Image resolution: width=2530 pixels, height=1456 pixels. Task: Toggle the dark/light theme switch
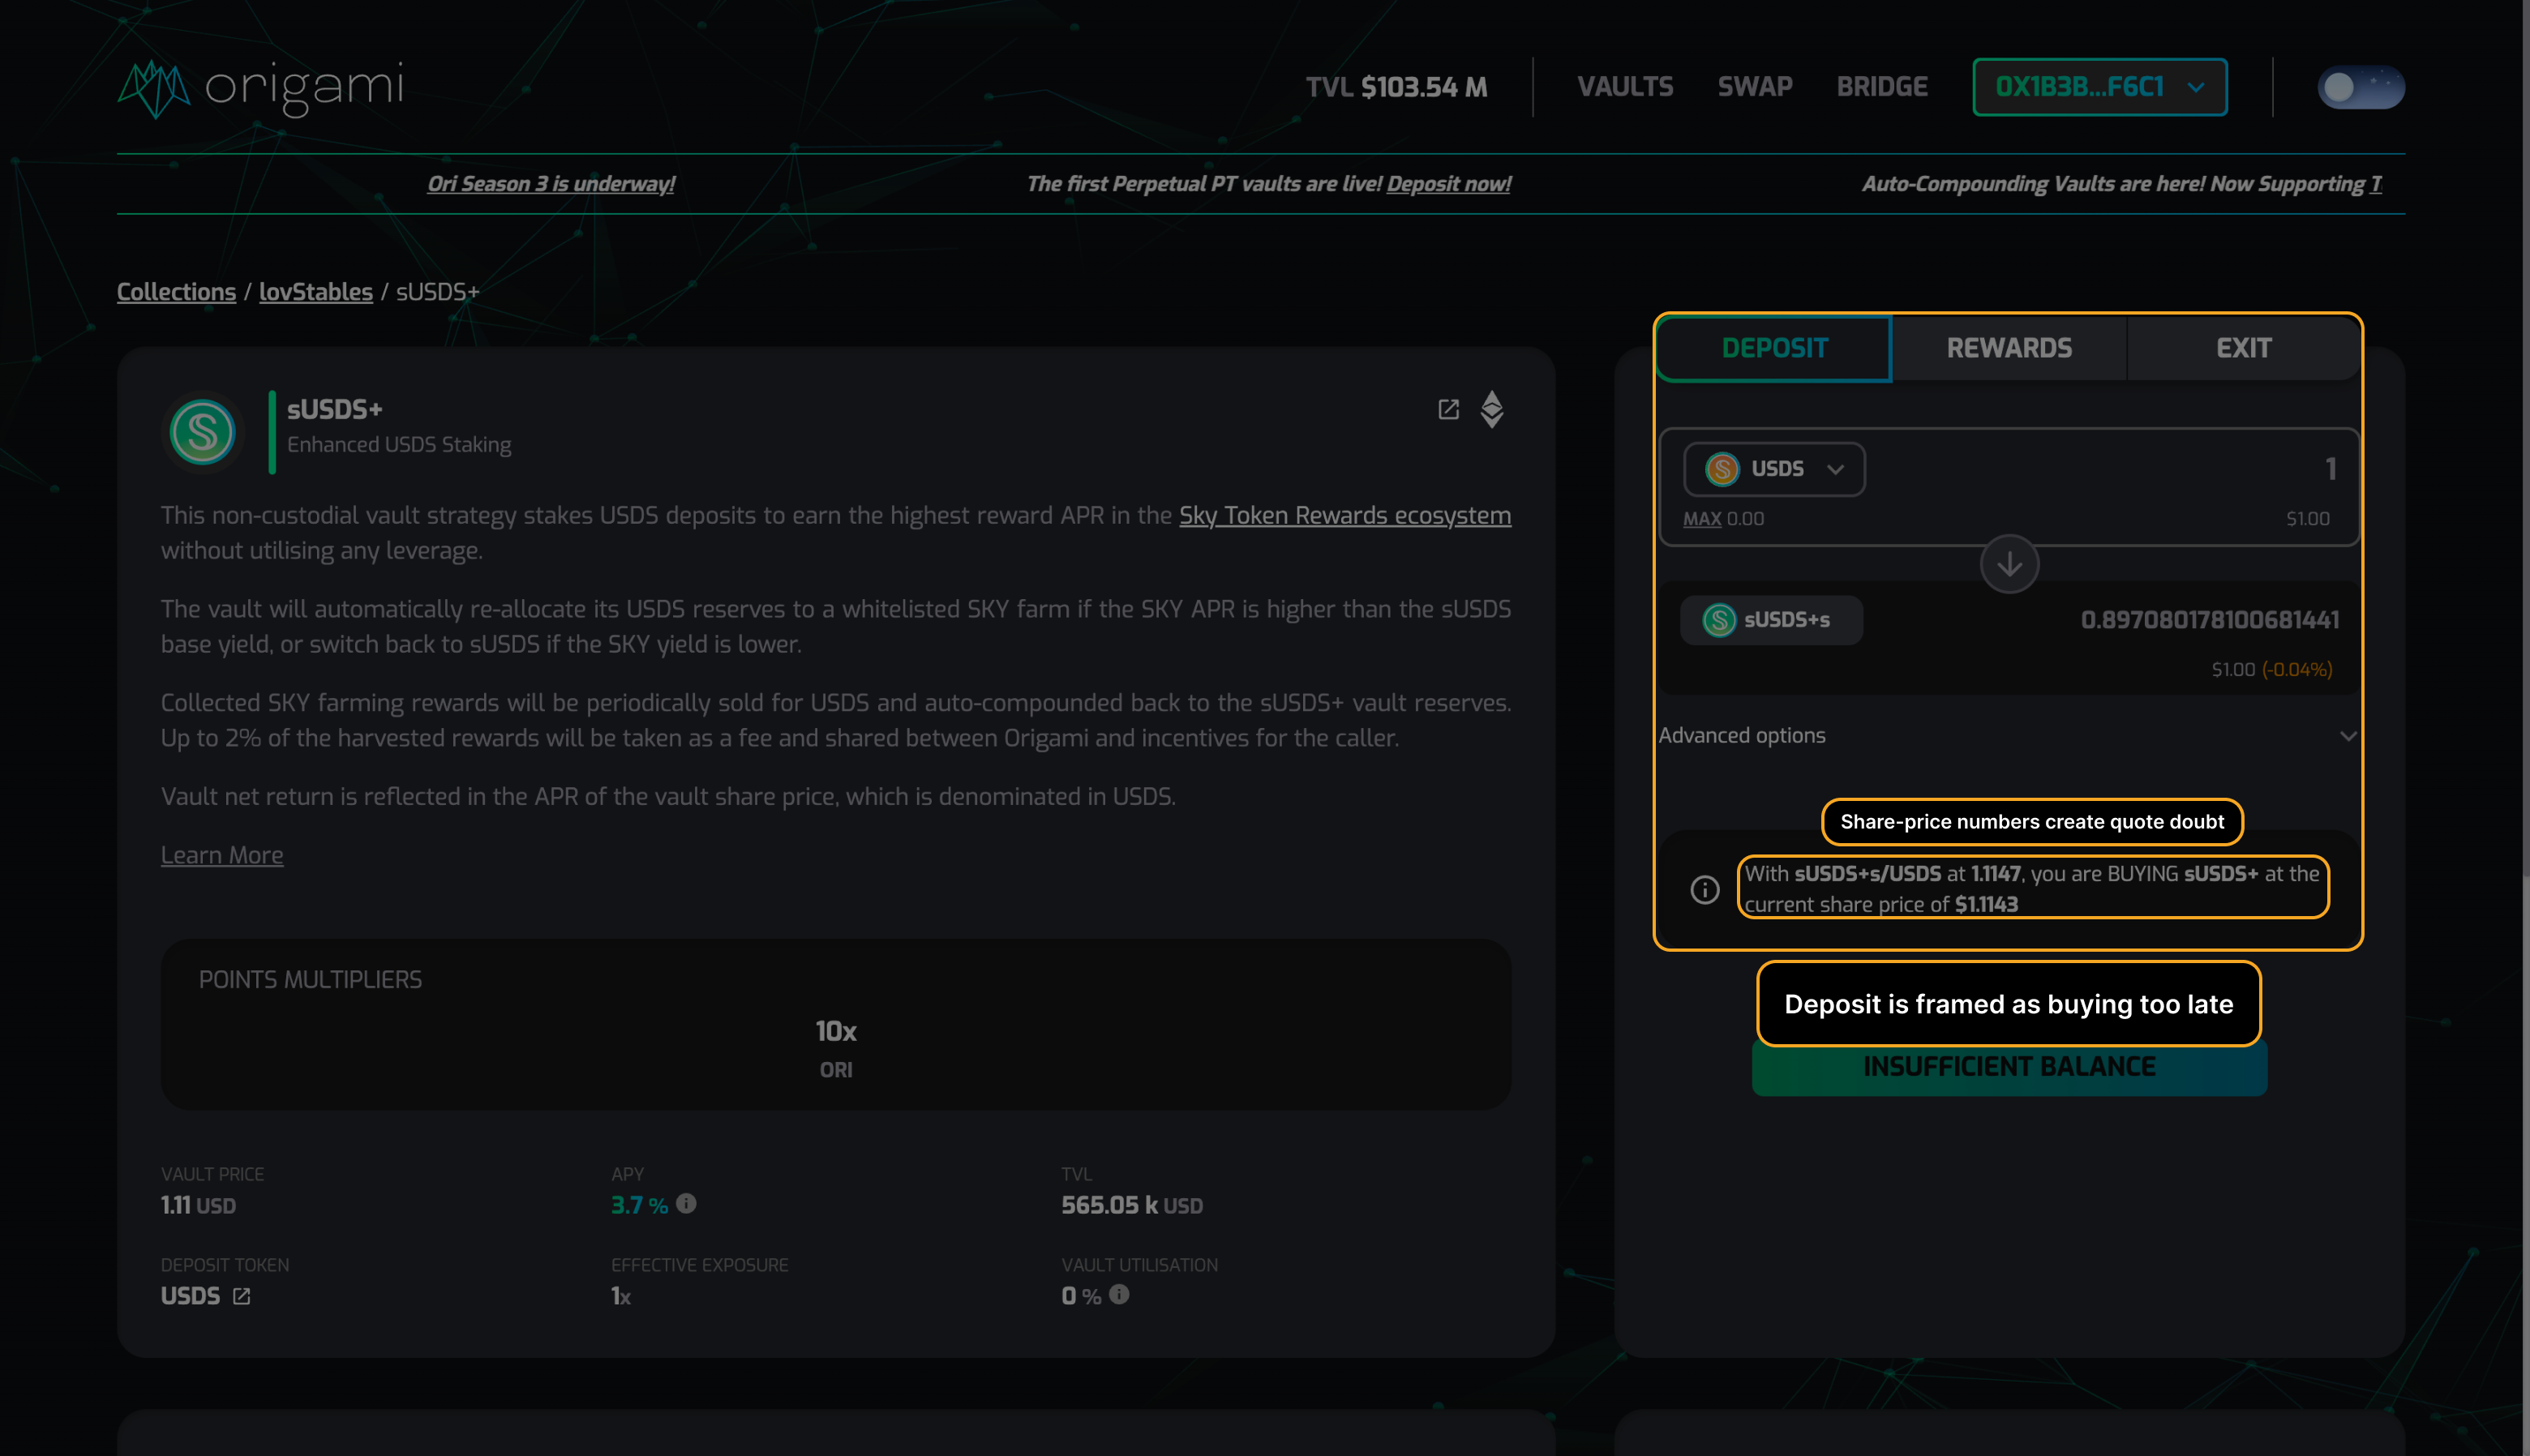pyautogui.click(x=2361, y=88)
